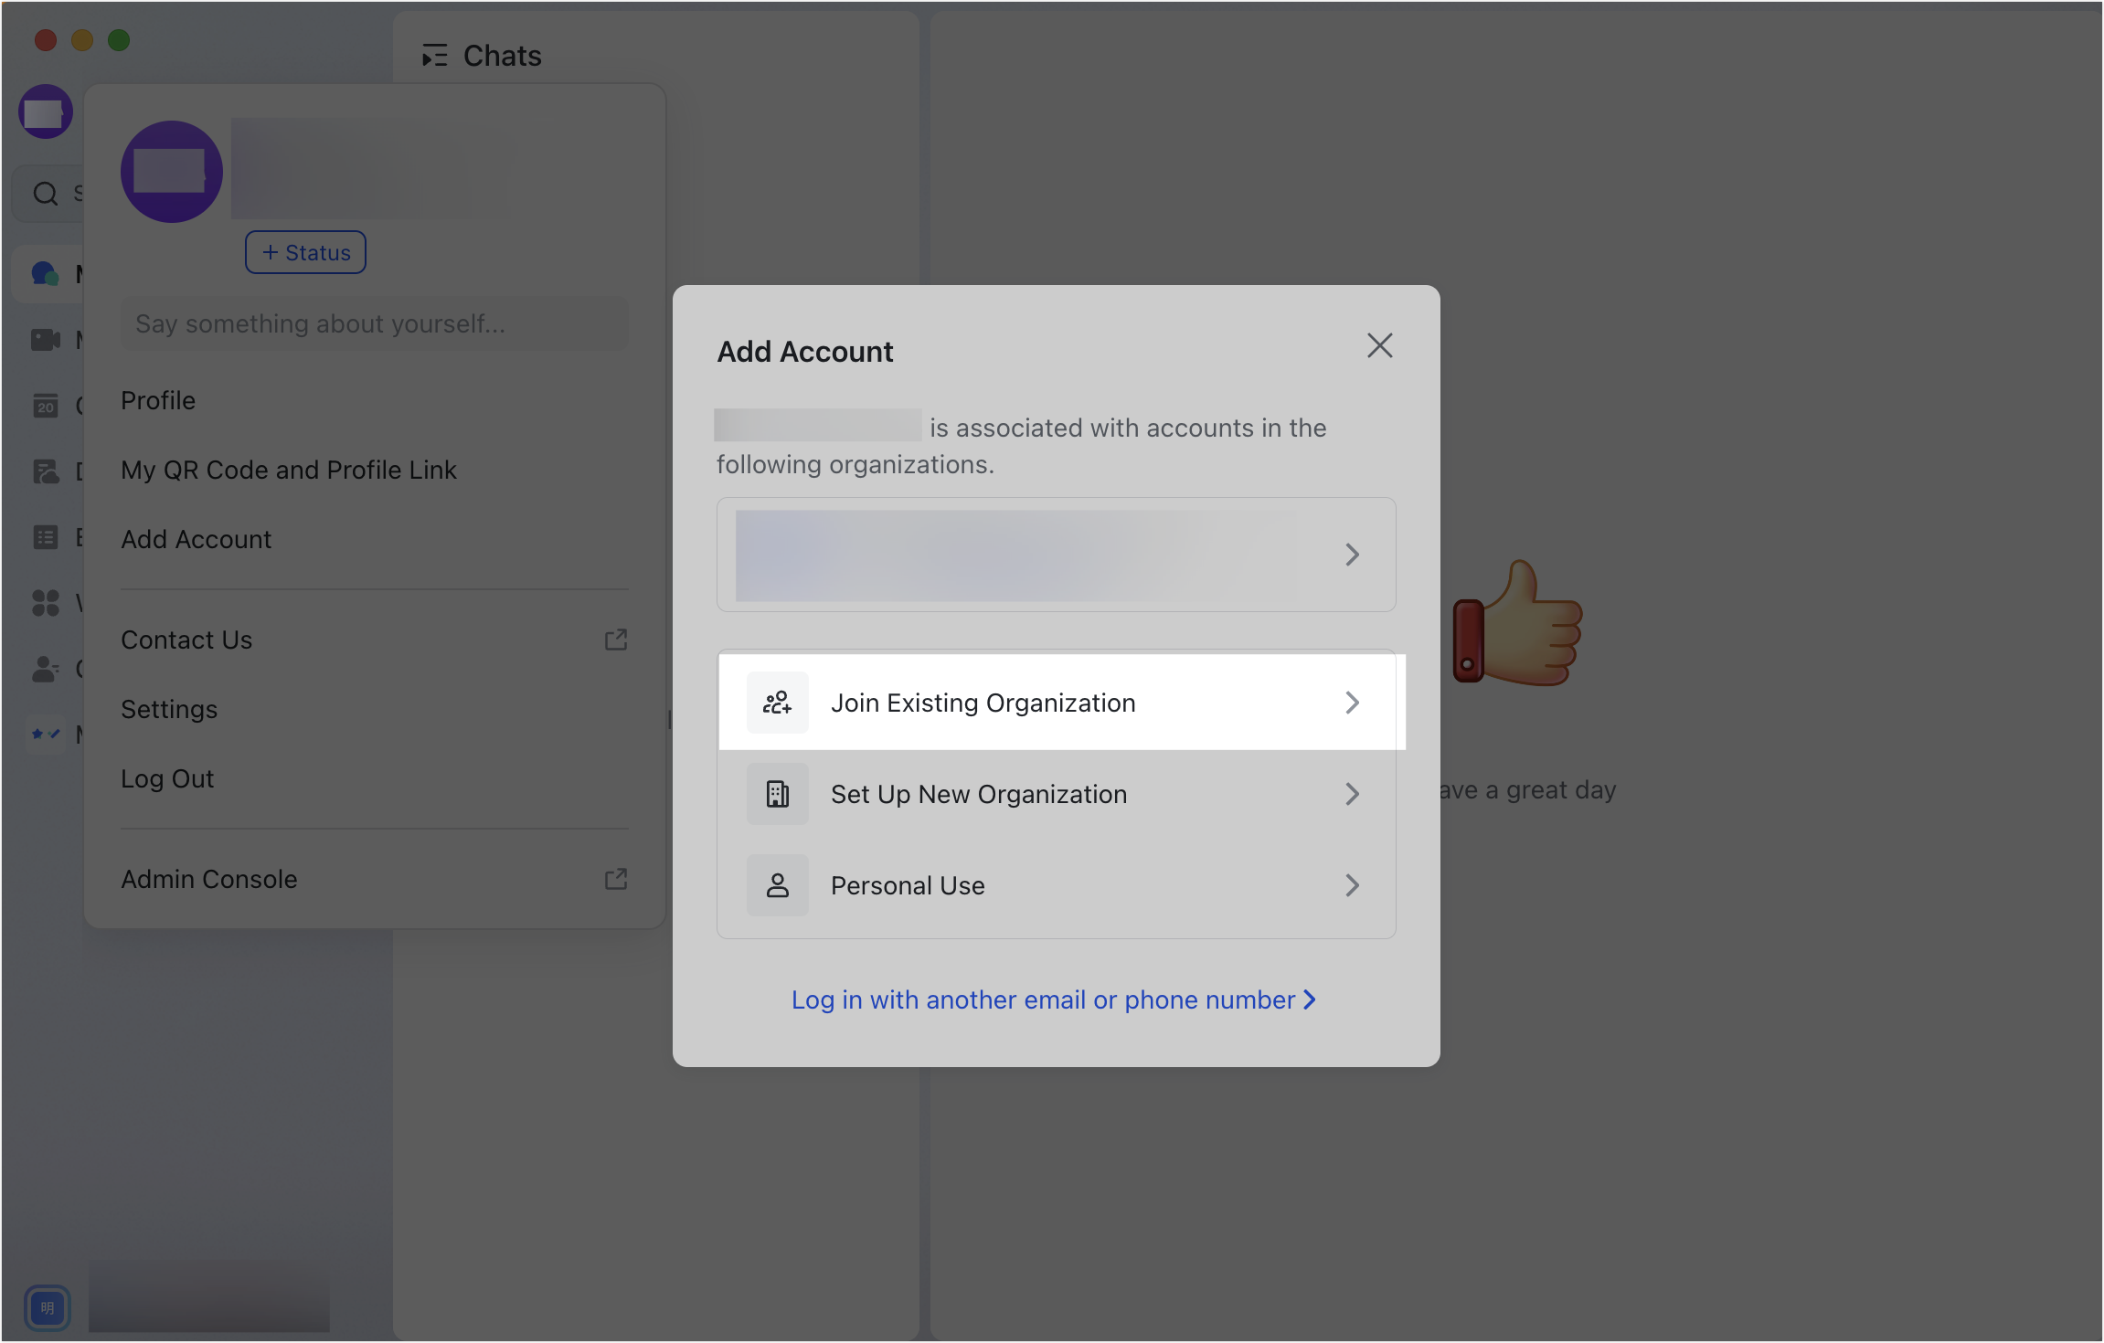
Task: Open the Workplace four-dot icon
Action: tap(46, 603)
